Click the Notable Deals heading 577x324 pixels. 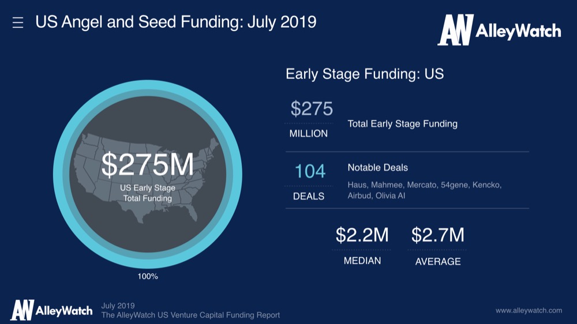coord(377,168)
